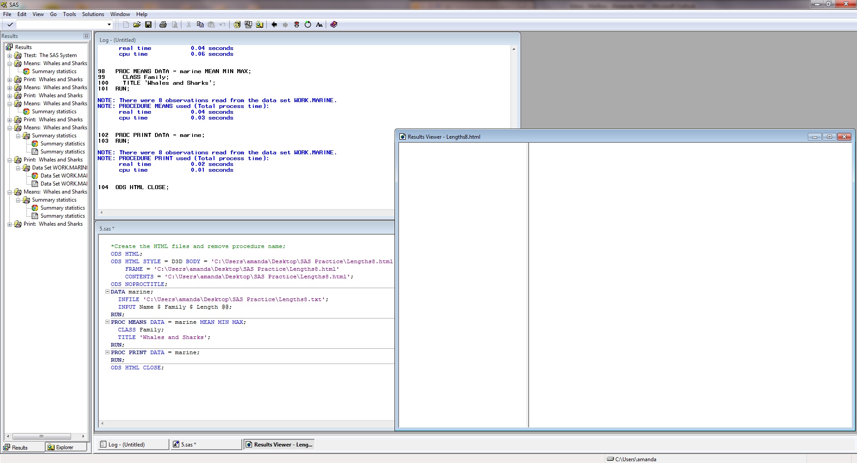Expand the Ttest: The SAS System node
This screenshot has height=463, width=857.
[x=9, y=56]
